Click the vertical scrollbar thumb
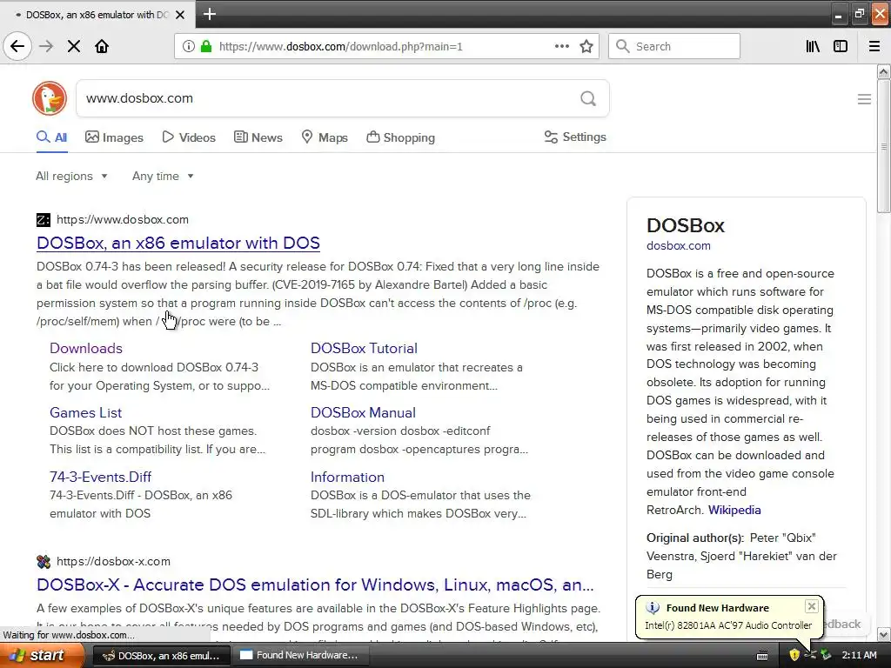This screenshot has width=891, height=668. click(x=883, y=146)
